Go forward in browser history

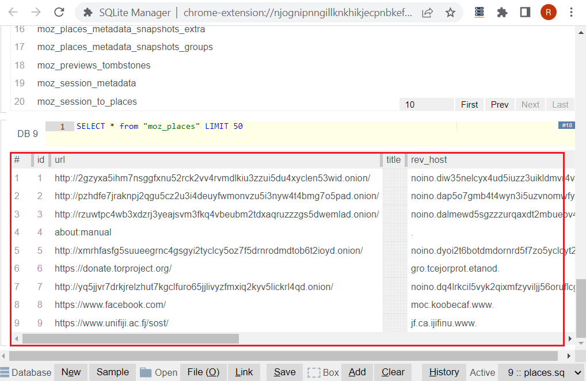(x=36, y=12)
